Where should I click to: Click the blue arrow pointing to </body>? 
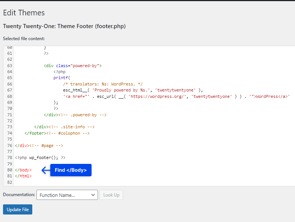click(46, 170)
